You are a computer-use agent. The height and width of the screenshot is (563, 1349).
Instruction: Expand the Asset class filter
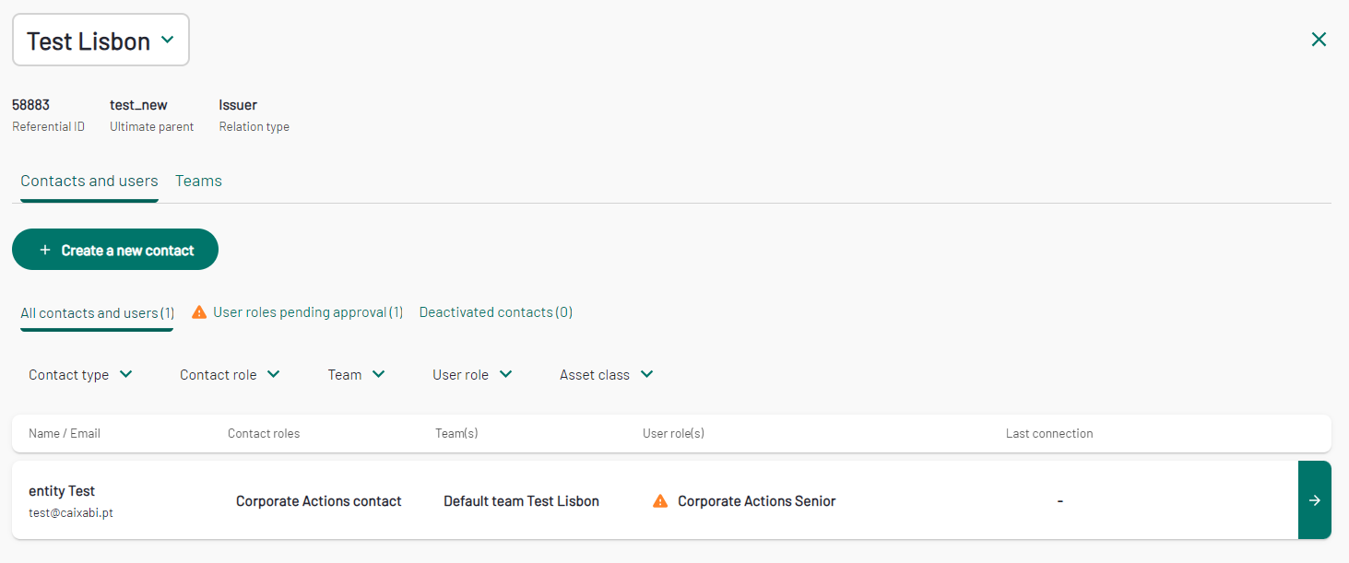[606, 375]
